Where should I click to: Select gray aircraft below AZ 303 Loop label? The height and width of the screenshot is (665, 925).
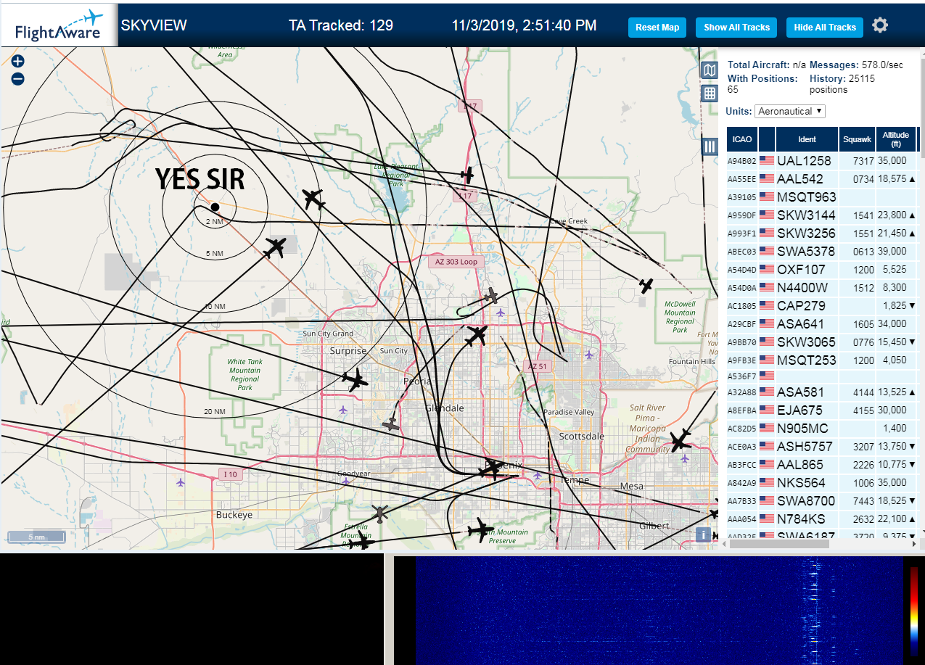click(491, 296)
